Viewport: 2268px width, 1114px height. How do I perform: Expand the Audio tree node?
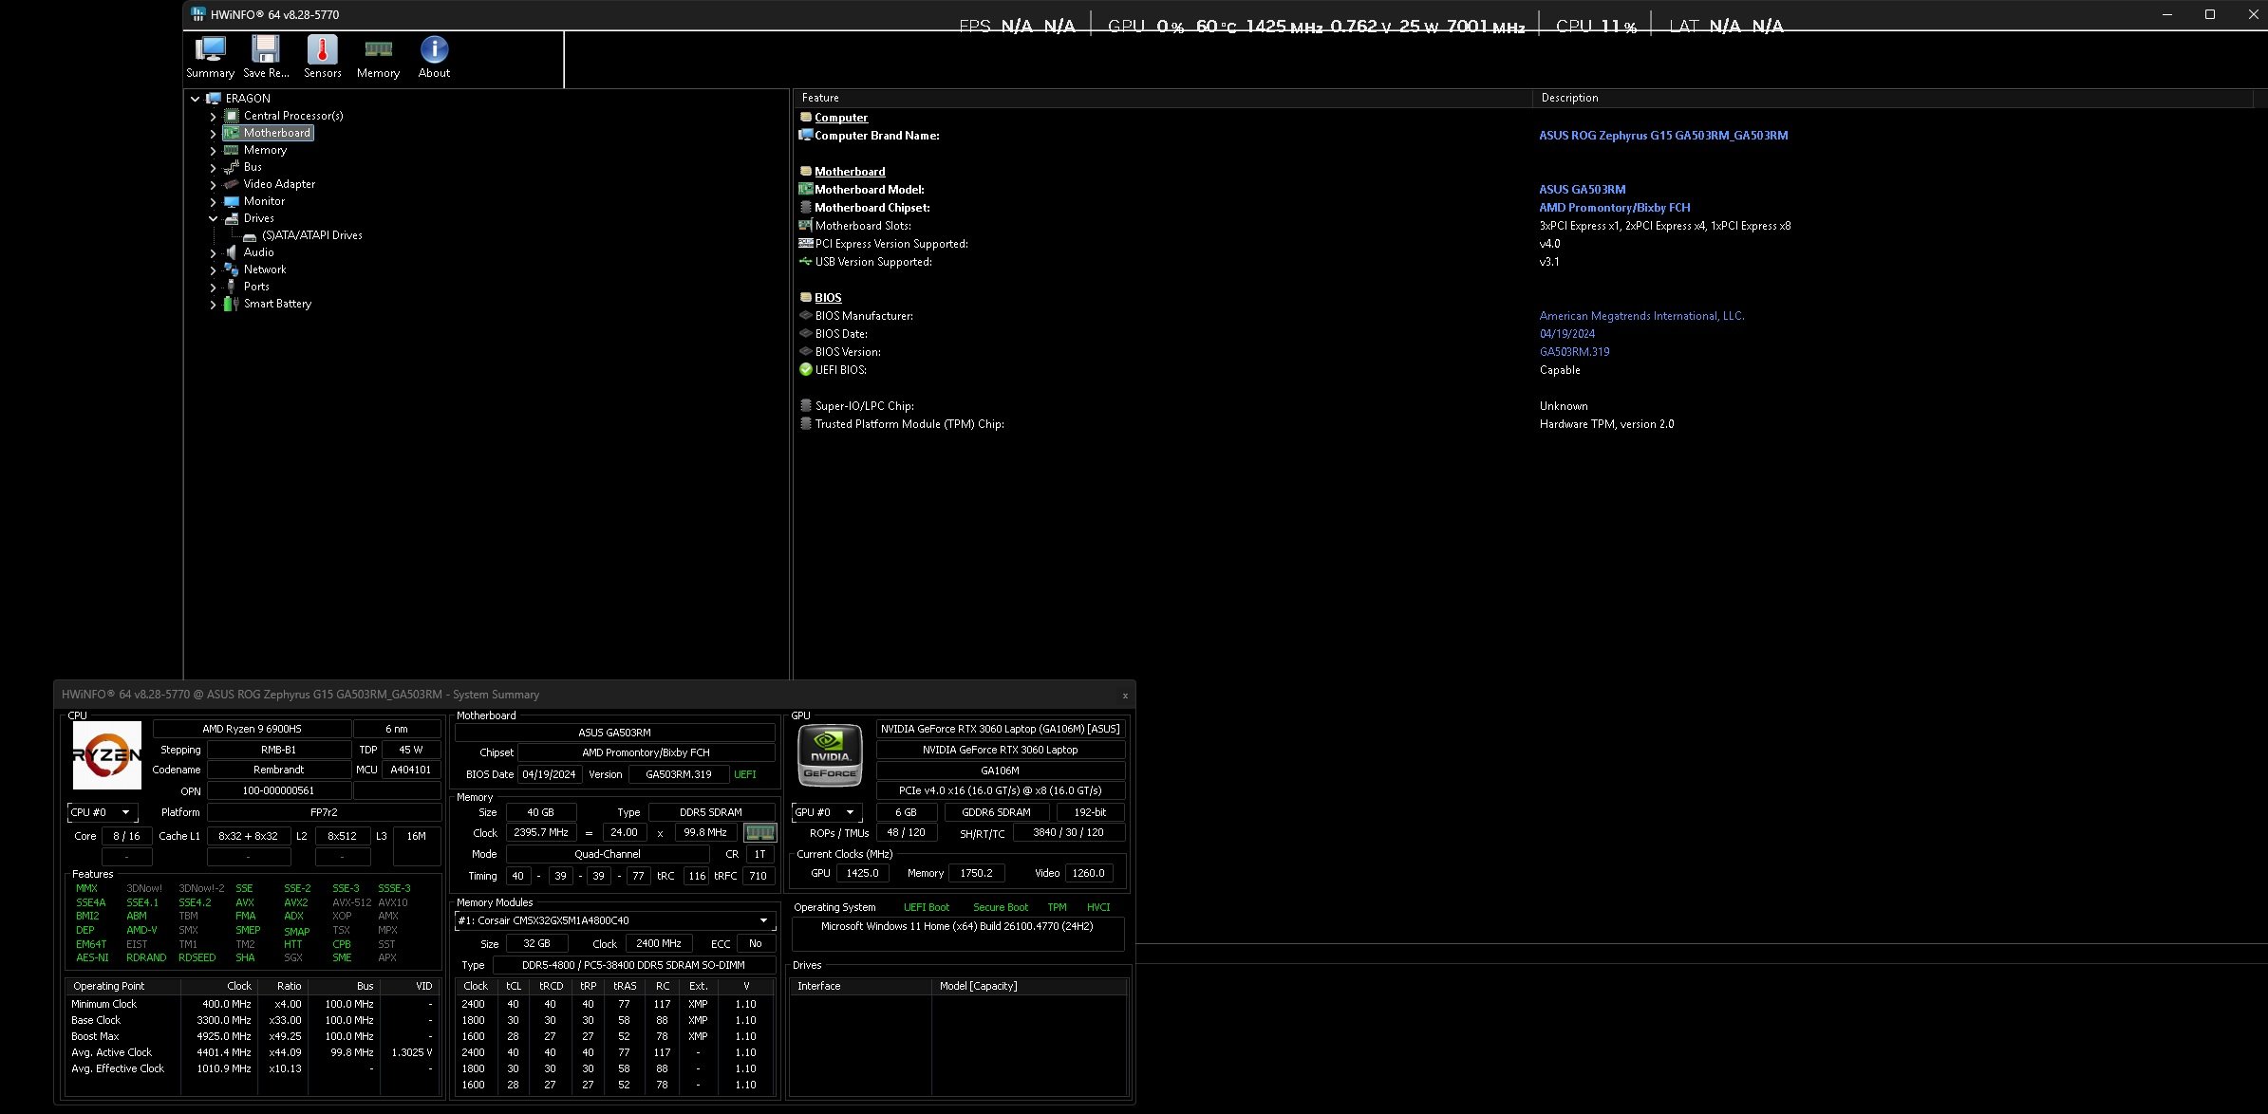213,253
